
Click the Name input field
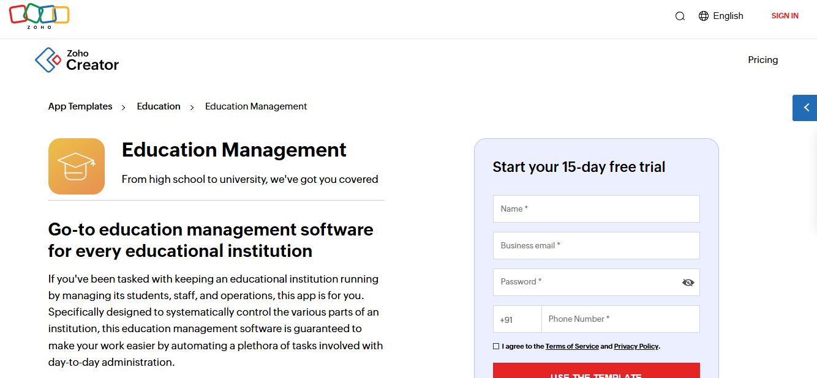596,209
